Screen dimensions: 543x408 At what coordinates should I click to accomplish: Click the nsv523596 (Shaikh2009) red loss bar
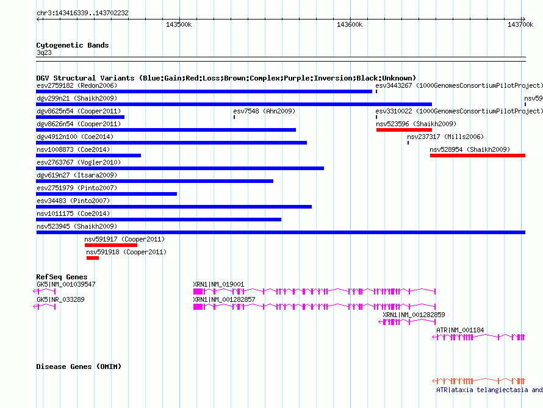click(x=404, y=130)
